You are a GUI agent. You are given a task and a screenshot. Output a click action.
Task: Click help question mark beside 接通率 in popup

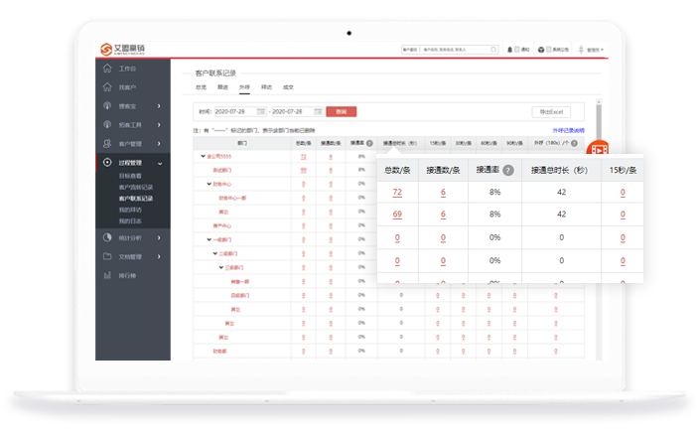(507, 170)
